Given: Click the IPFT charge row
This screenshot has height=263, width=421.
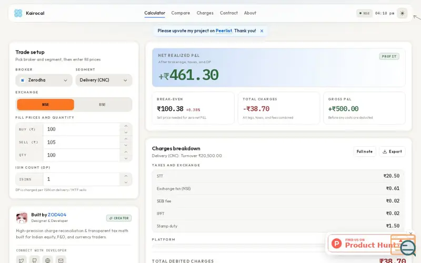Looking at the screenshot, I should (x=278, y=214).
